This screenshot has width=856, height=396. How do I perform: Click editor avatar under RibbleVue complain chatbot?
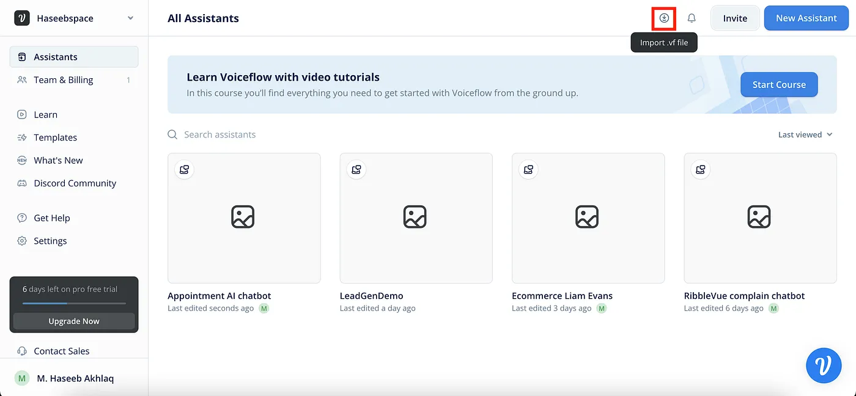(774, 309)
